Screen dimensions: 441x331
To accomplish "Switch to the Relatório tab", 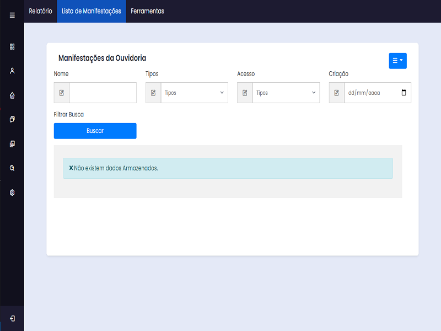I will click(x=40, y=11).
